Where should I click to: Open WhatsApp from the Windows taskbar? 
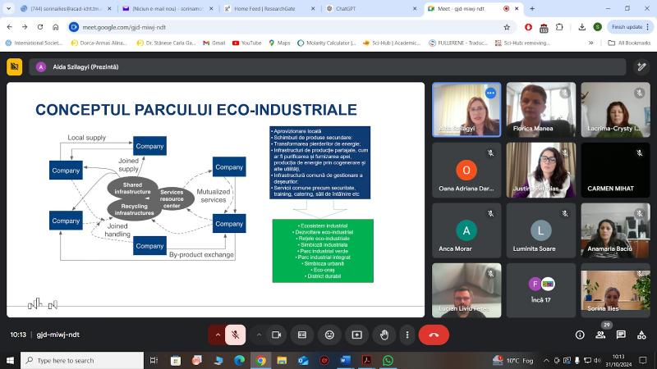pos(388,360)
